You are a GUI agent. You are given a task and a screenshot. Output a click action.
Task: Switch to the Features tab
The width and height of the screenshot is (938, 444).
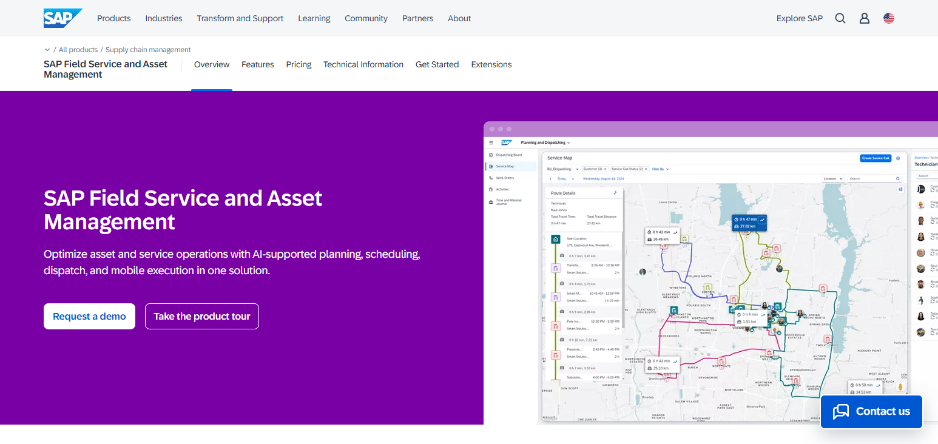tap(258, 64)
